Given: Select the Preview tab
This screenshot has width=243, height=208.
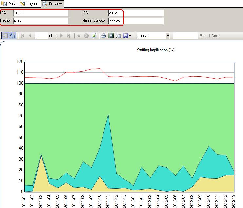Looking at the screenshot, I should click(x=52, y=4).
